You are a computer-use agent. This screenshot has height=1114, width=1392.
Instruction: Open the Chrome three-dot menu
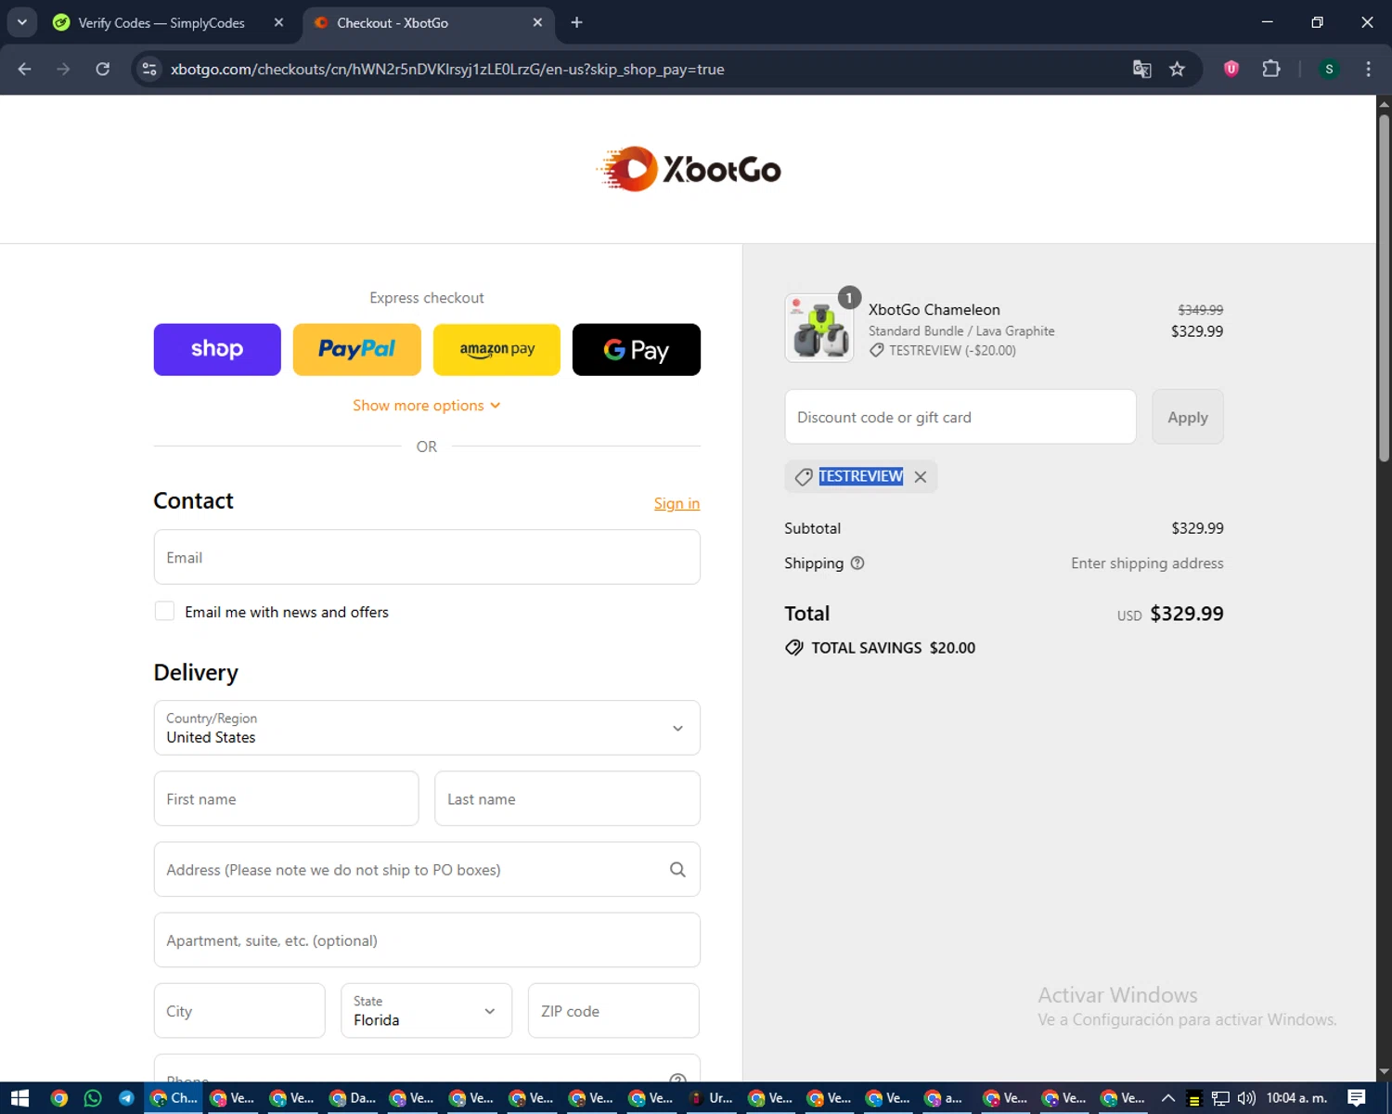tap(1368, 69)
